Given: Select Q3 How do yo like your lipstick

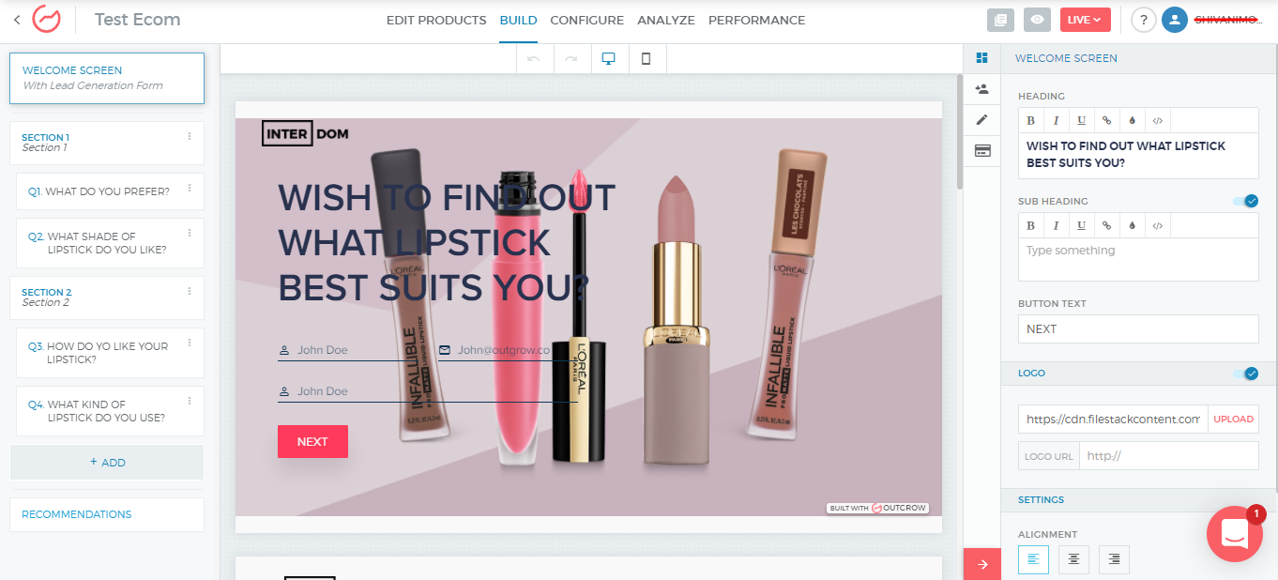Looking at the screenshot, I should 110,353.
